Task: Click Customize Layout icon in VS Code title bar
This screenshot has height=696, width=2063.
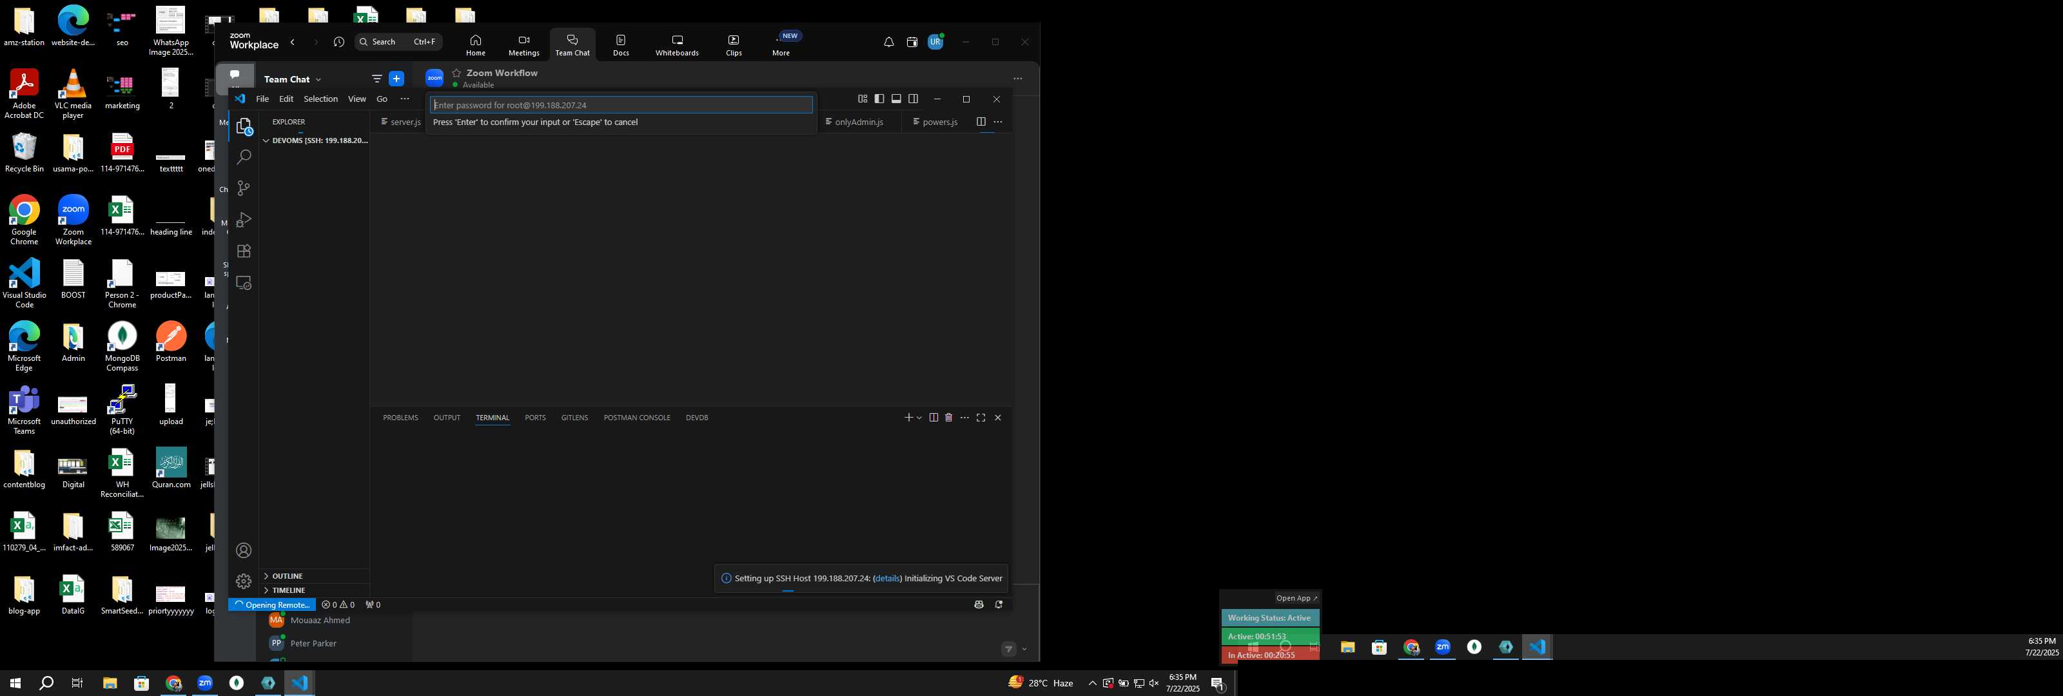Action: (863, 99)
